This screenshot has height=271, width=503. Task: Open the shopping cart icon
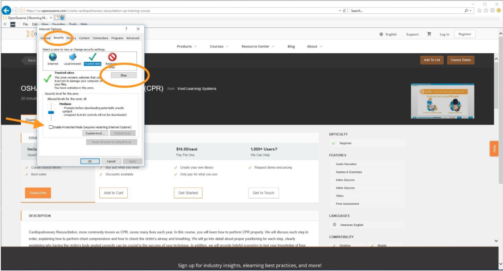click(x=429, y=34)
